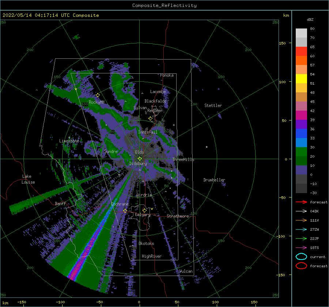Image resolution: width=329 pixels, height=307 pixels.
Task: Click the yellow diamond marker beside RockyMH
Action: point(98,95)
